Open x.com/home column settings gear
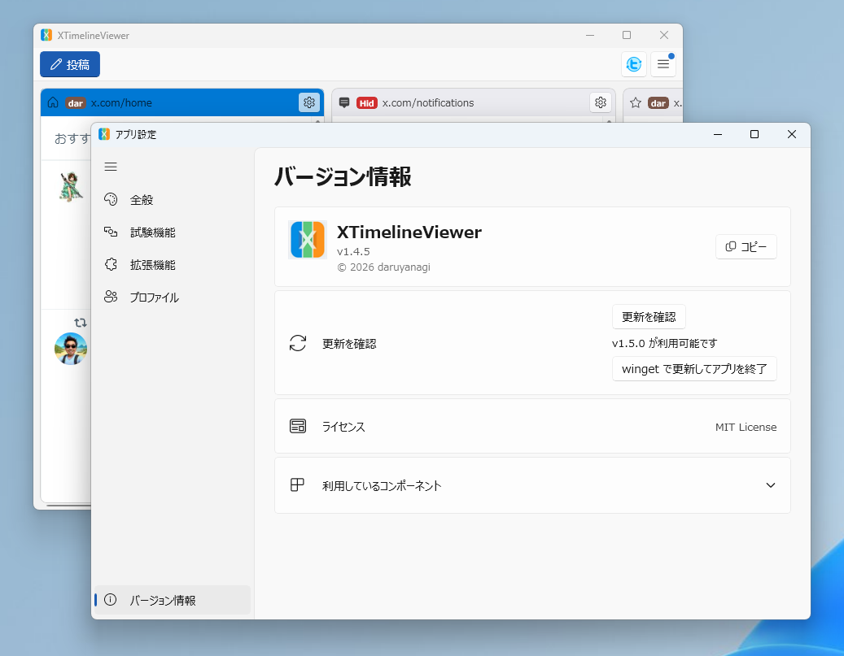The height and width of the screenshot is (656, 844). point(309,102)
